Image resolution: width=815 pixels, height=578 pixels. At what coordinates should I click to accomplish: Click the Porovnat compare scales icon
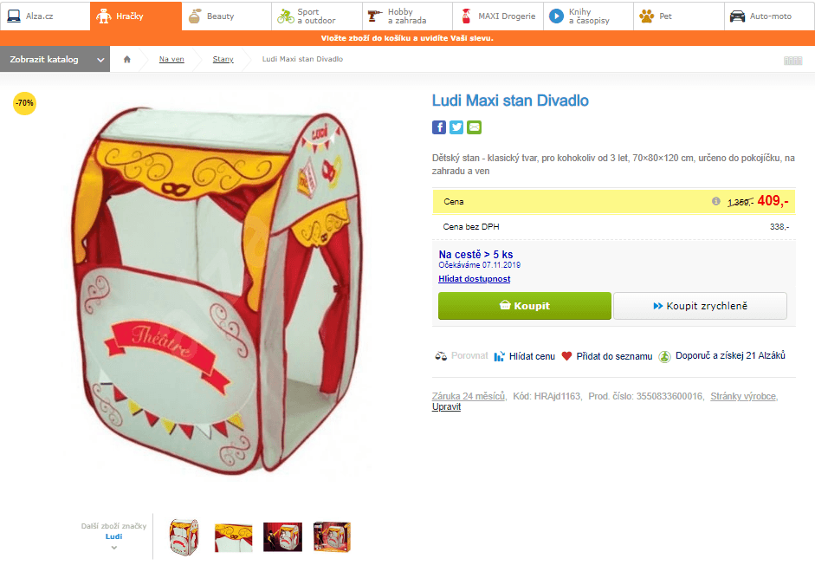[x=441, y=356]
